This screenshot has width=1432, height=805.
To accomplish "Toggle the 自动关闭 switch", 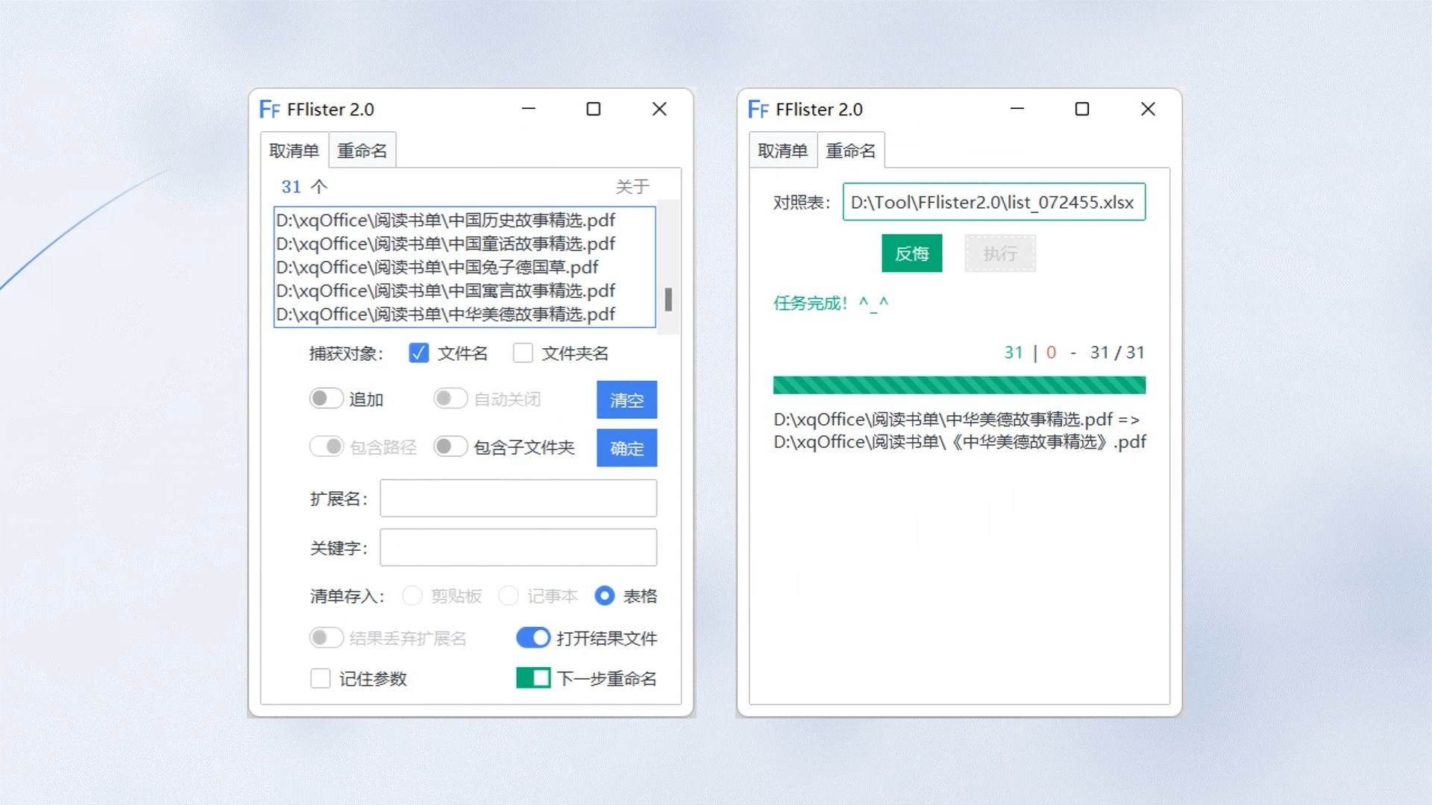I will pos(450,399).
